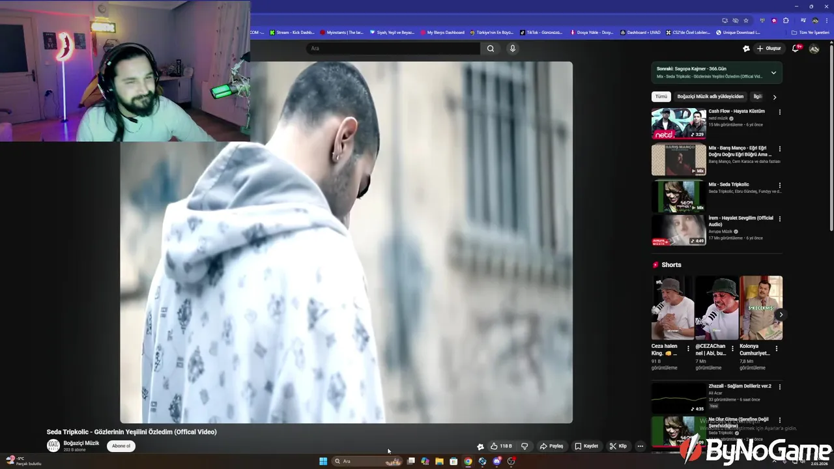This screenshot has height=469, width=834.
Task: Open Boğaziçi Müzik channel avatar
Action: click(53, 446)
